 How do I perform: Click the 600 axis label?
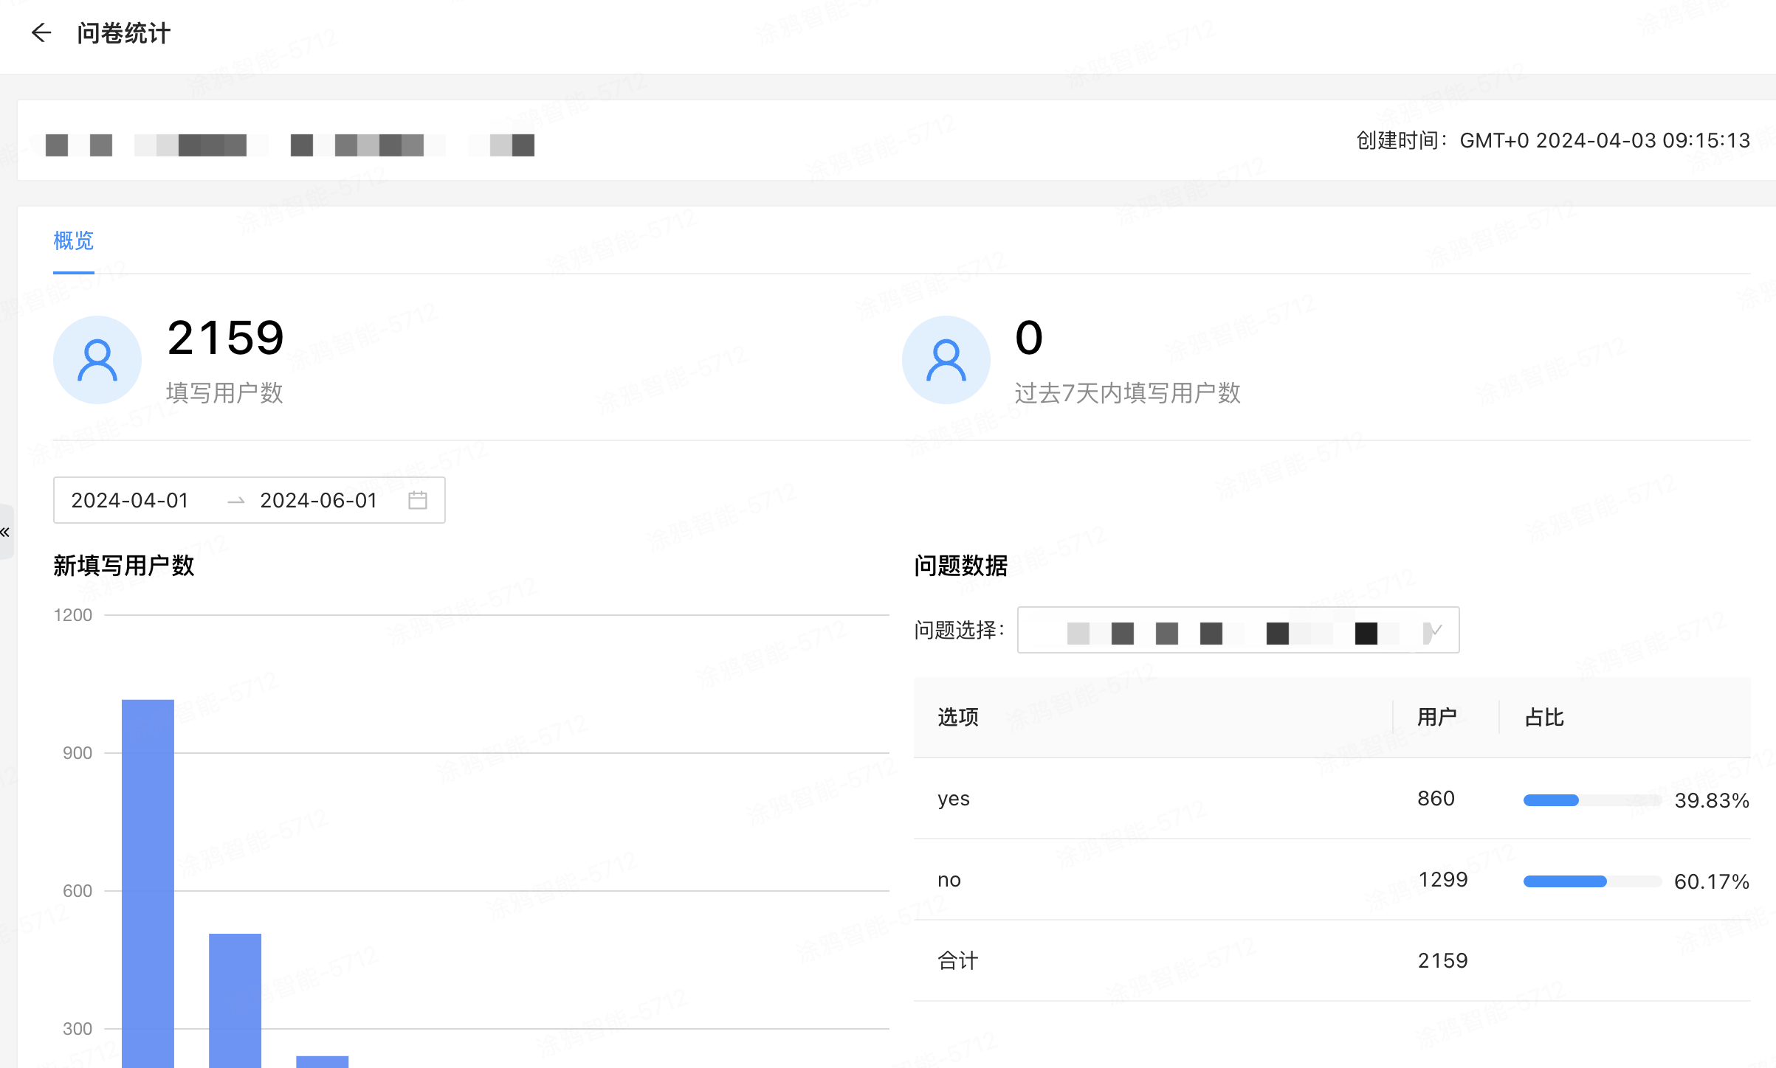(78, 891)
